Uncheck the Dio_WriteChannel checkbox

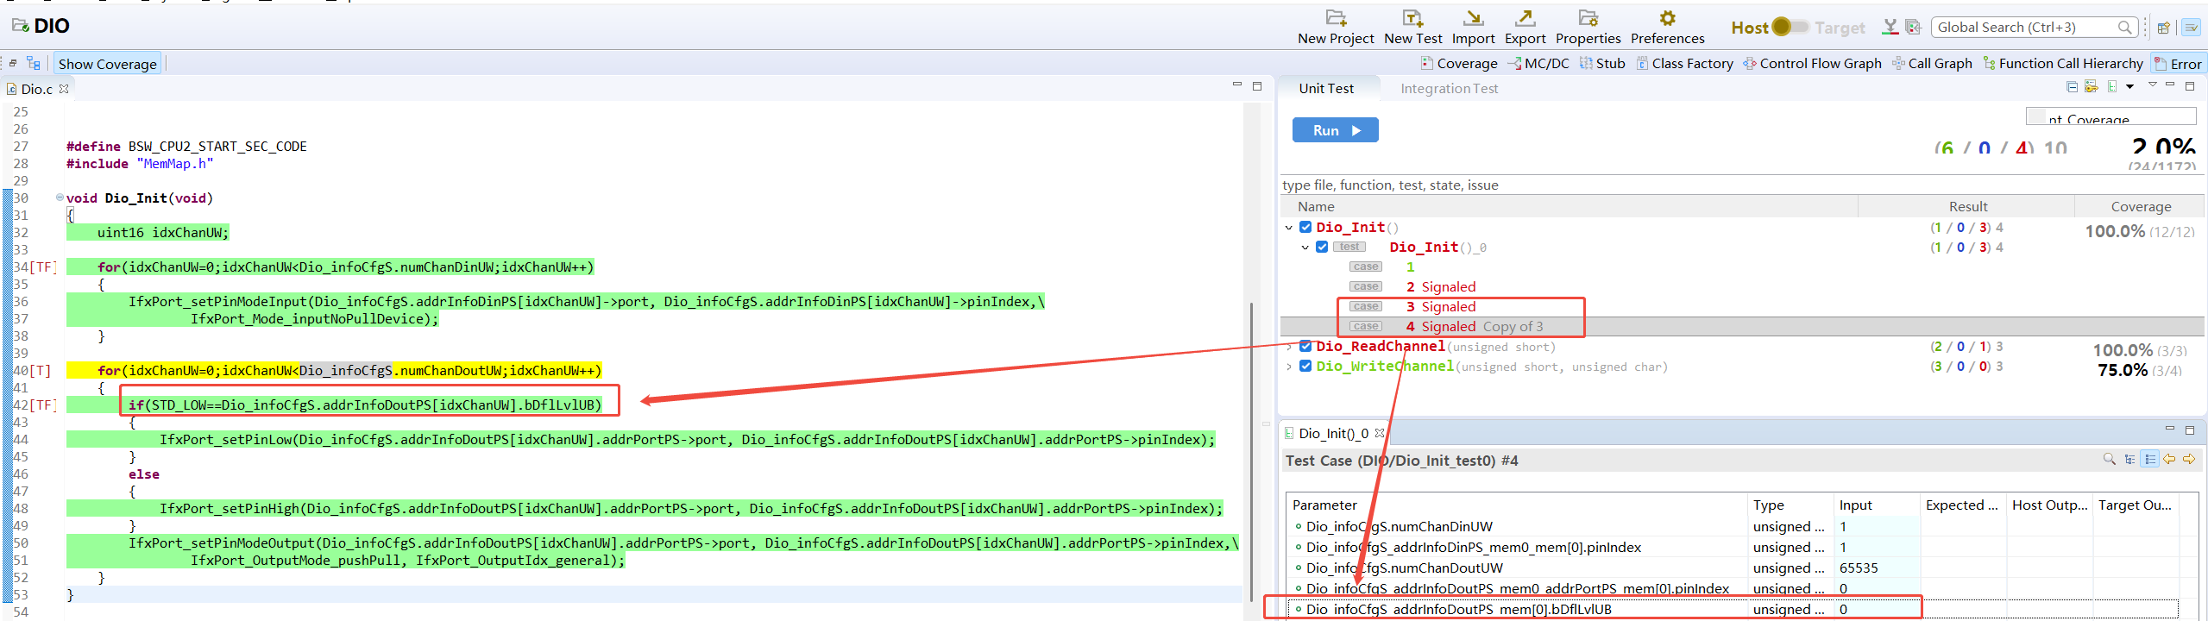point(1305,367)
